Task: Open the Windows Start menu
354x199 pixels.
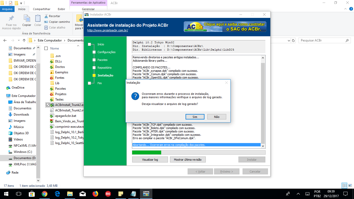Action: (x=6, y=194)
